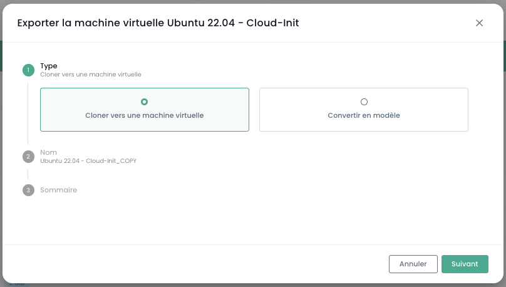Expand the Type step heading

[49, 66]
